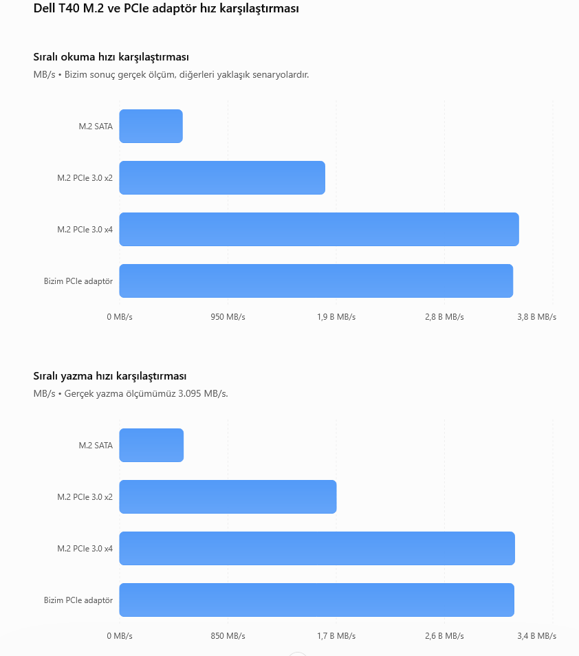Viewport: 579px width, 656px height.
Task: Click the 1,7 B MB/s axis label
Action: [x=336, y=636]
